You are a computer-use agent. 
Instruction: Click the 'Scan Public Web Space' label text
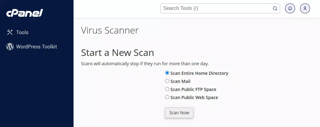[194, 98]
